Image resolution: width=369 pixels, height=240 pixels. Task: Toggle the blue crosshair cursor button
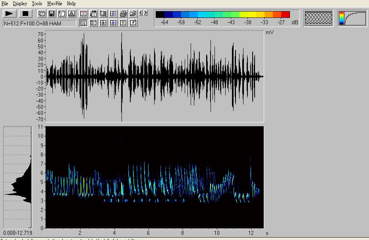click(x=113, y=23)
